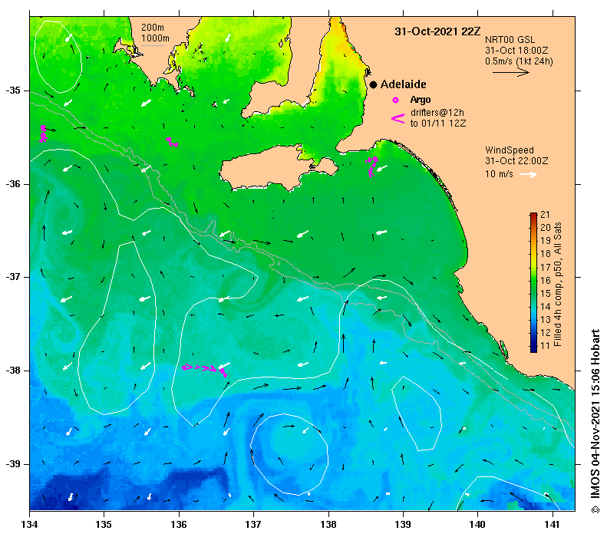Click the longitude label '138'
The width and height of the screenshot is (607, 537).
click(x=328, y=525)
